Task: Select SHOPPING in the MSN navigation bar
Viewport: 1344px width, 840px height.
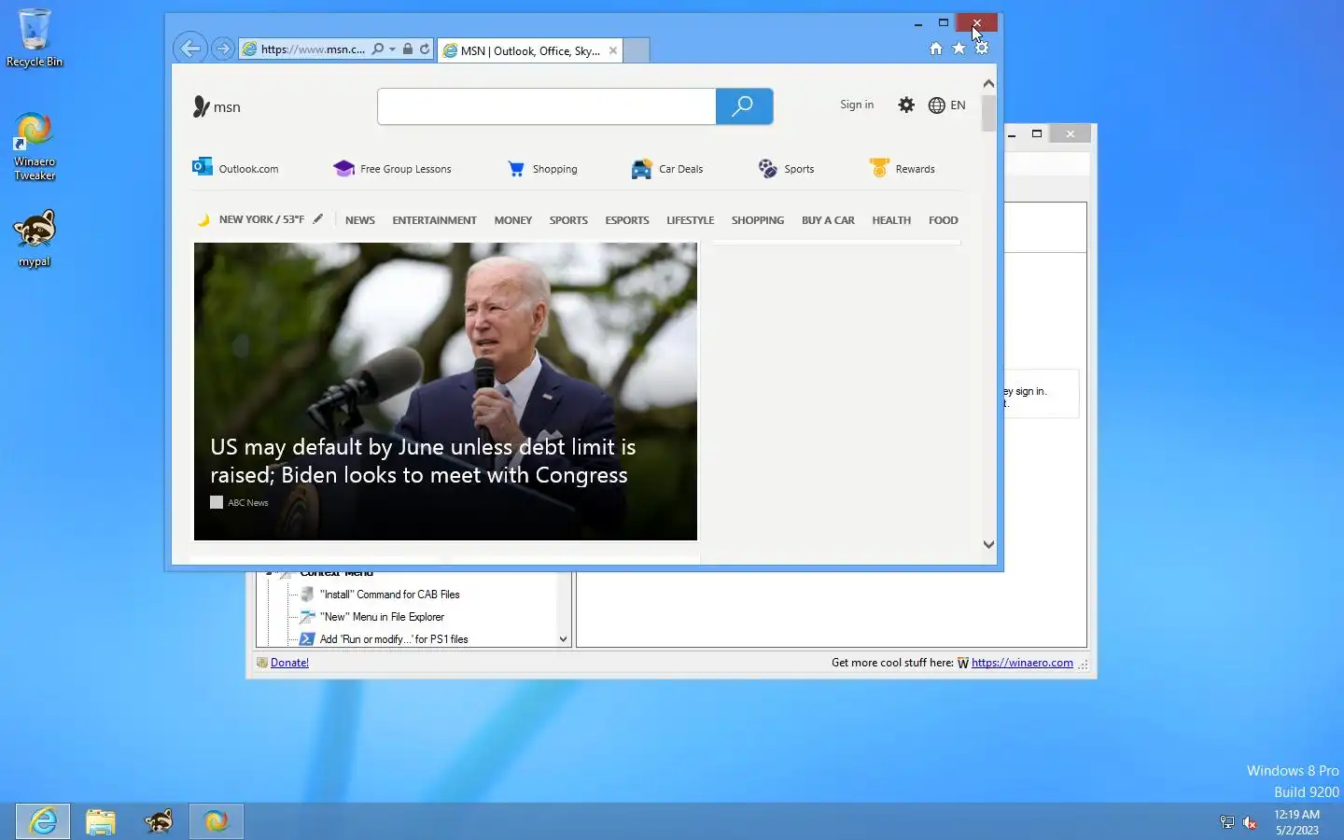Action: pyautogui.click(x=758, y=220)
